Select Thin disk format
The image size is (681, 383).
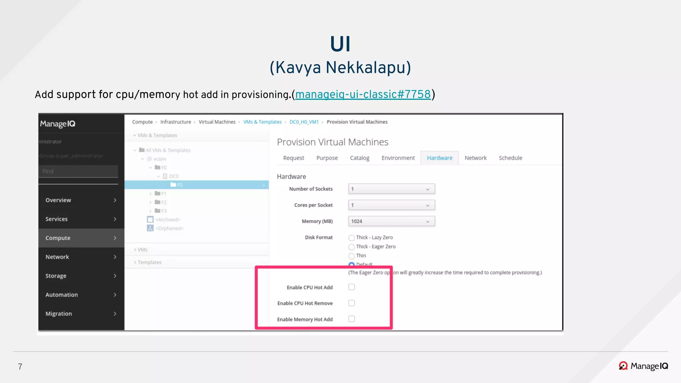point(351,256)
